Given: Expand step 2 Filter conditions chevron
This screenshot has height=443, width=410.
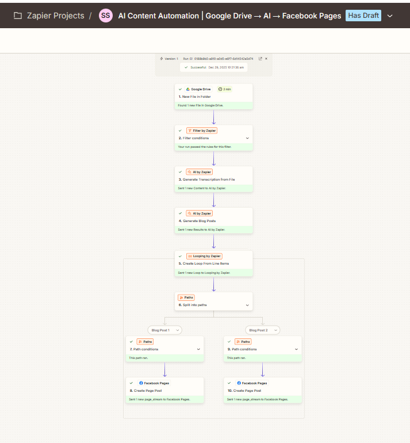Looking at the screenshot, I should pyautogui.click(x=247, y=138).
